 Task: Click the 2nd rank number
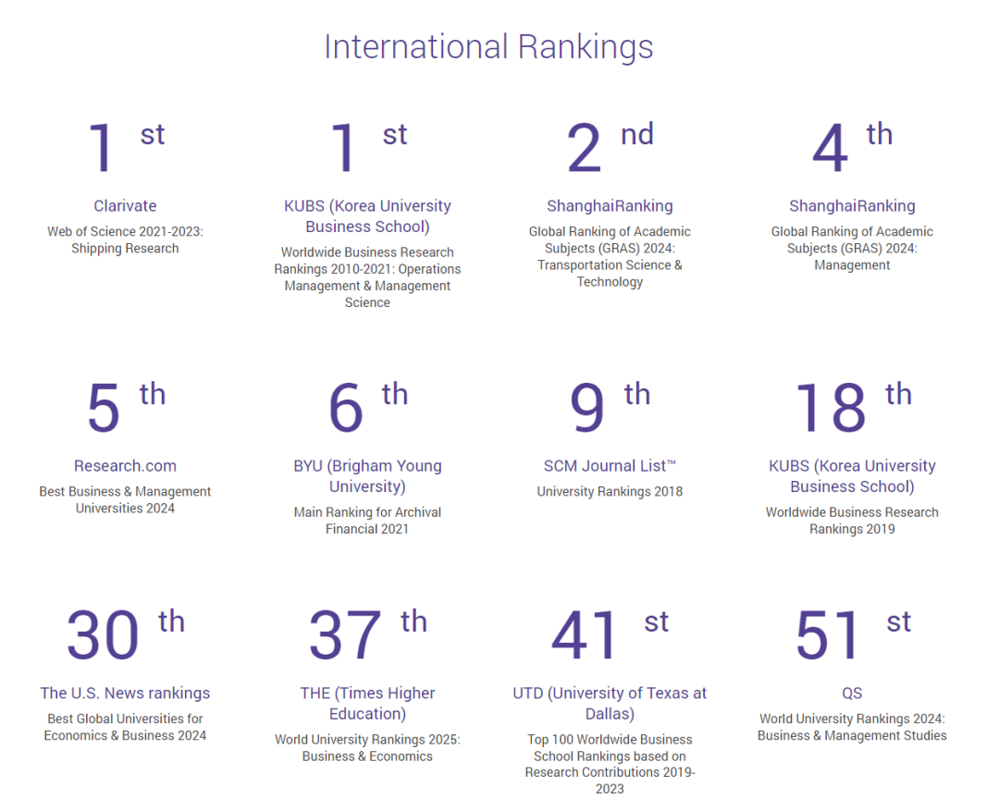[x=610, y=147]
